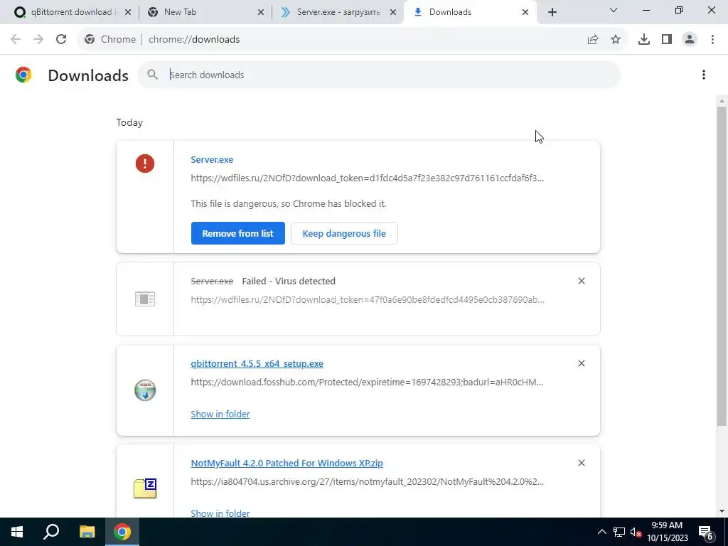Expand the tab search chevron
Image resolution: width=728 pixels, height=546 pixels.
(614, 10)
